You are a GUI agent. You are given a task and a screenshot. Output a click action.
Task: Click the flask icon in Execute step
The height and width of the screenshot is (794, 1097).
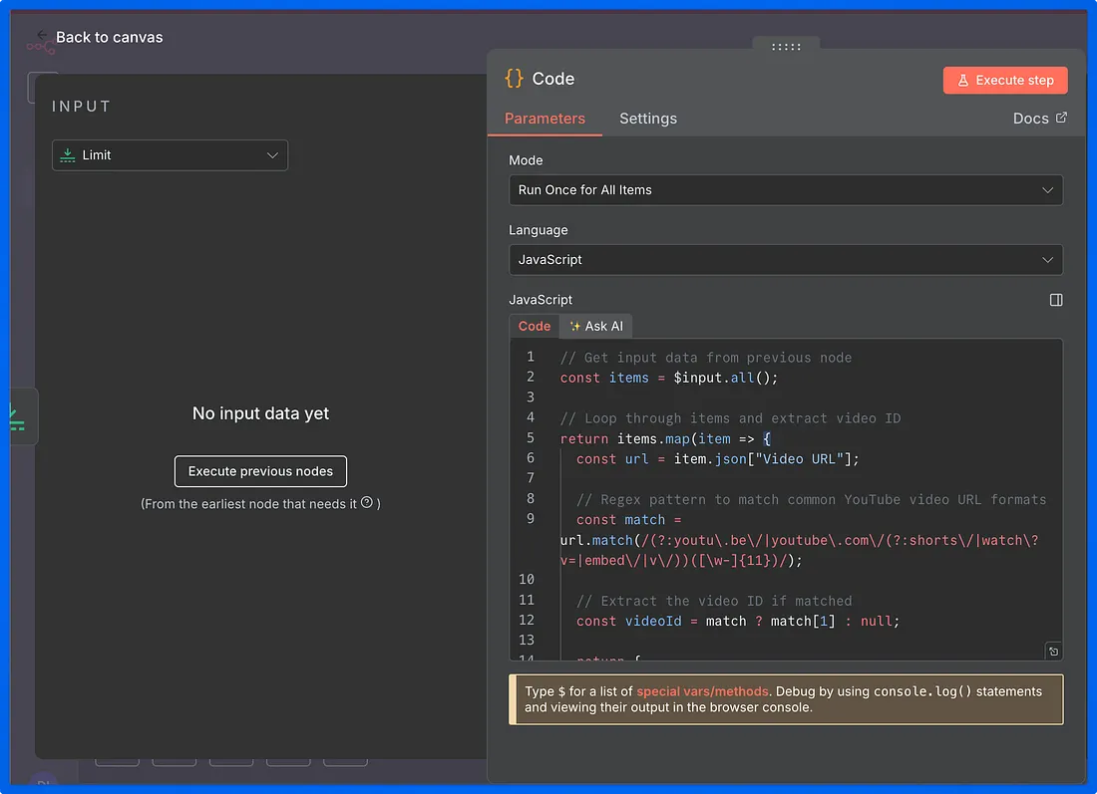pyautogui.click(x=962, y=81)
